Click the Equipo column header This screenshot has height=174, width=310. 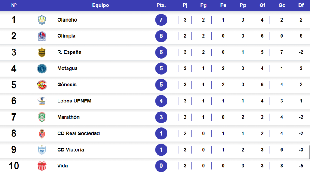point(101,5)
